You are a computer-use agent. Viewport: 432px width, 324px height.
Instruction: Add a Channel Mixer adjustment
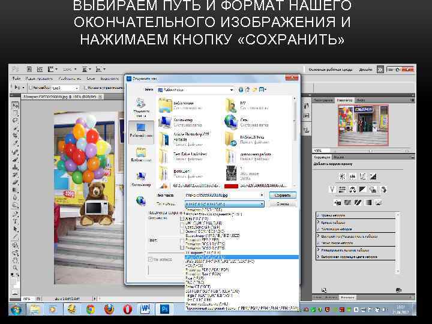tap(383, 190)
